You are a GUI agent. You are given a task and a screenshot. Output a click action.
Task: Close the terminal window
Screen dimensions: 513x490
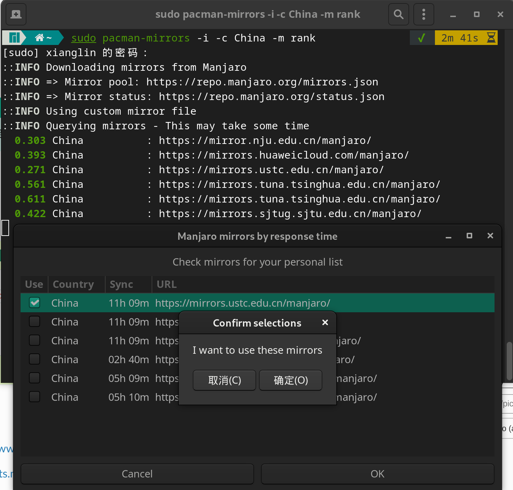[500, 14]
